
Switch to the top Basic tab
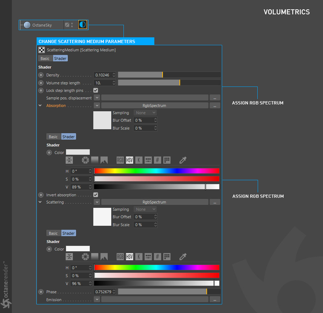click(x=45, y=59)
